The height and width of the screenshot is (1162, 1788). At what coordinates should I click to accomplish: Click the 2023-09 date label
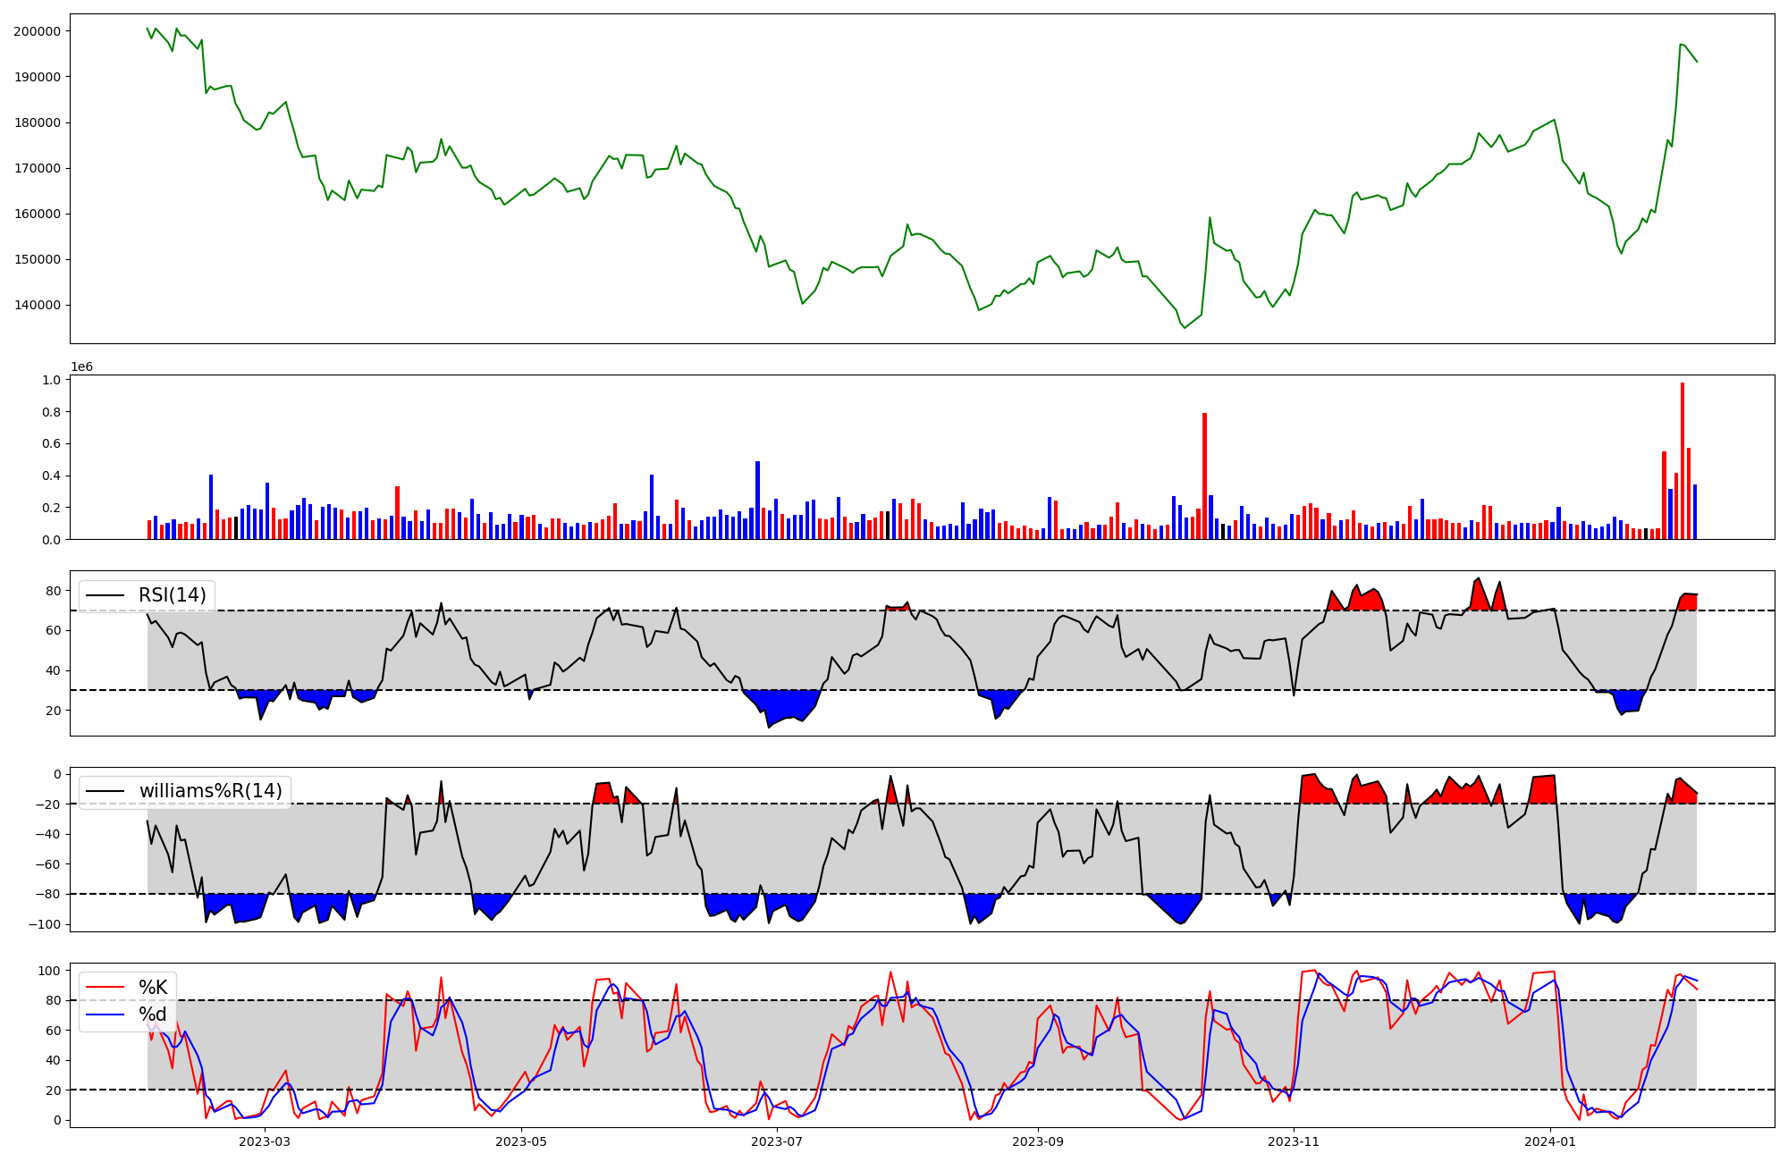1038,1141
